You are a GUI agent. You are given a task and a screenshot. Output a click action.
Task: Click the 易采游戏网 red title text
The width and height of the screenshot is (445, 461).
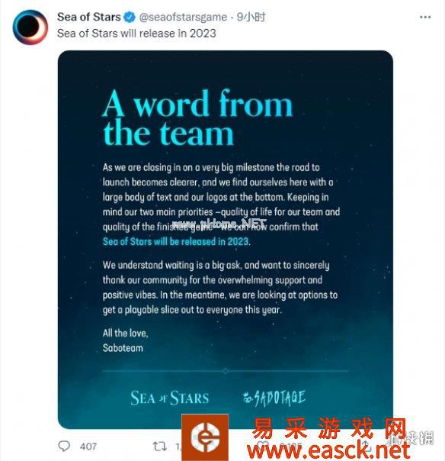click(x=329, y=428)
